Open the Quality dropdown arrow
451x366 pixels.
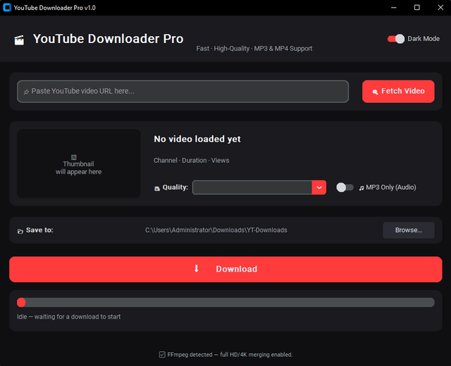(319, 188)
